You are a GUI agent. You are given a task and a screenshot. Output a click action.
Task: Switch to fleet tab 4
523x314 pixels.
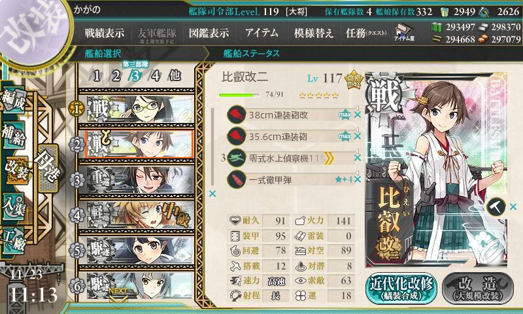point(156,76)
